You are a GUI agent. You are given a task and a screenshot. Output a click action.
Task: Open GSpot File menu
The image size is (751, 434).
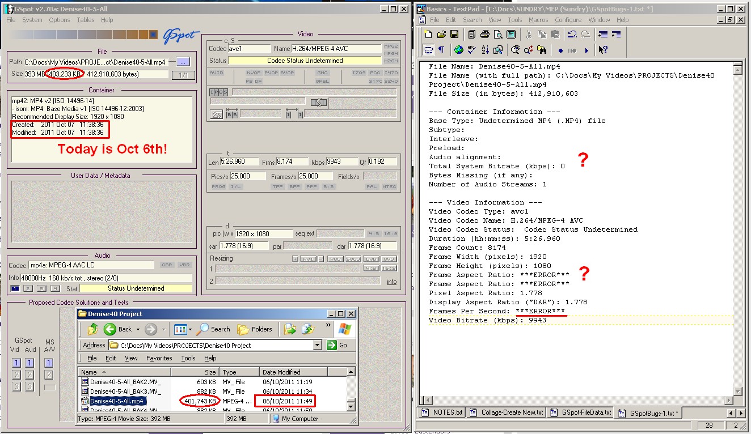tap(11, 20)
